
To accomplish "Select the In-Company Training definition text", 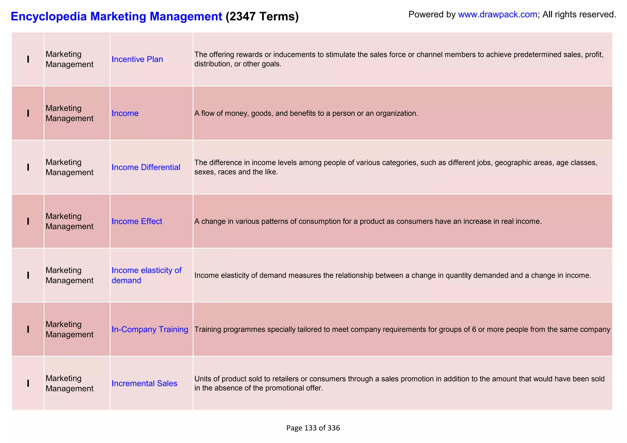I will [x=402, y=329].
